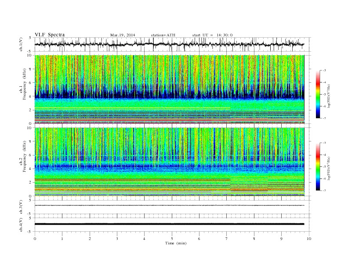The height and width of the screenshot is (268, 348).
Task: Click the ch.1 voltage waveform trace
Action: [169, 44]
